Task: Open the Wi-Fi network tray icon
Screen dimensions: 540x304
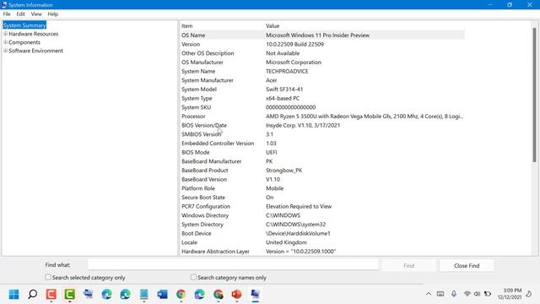Action: (467, 294)
